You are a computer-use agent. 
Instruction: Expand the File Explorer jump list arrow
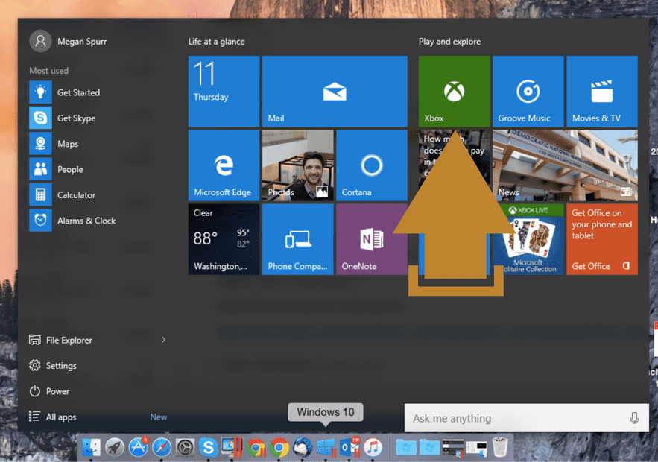point(164,340)
